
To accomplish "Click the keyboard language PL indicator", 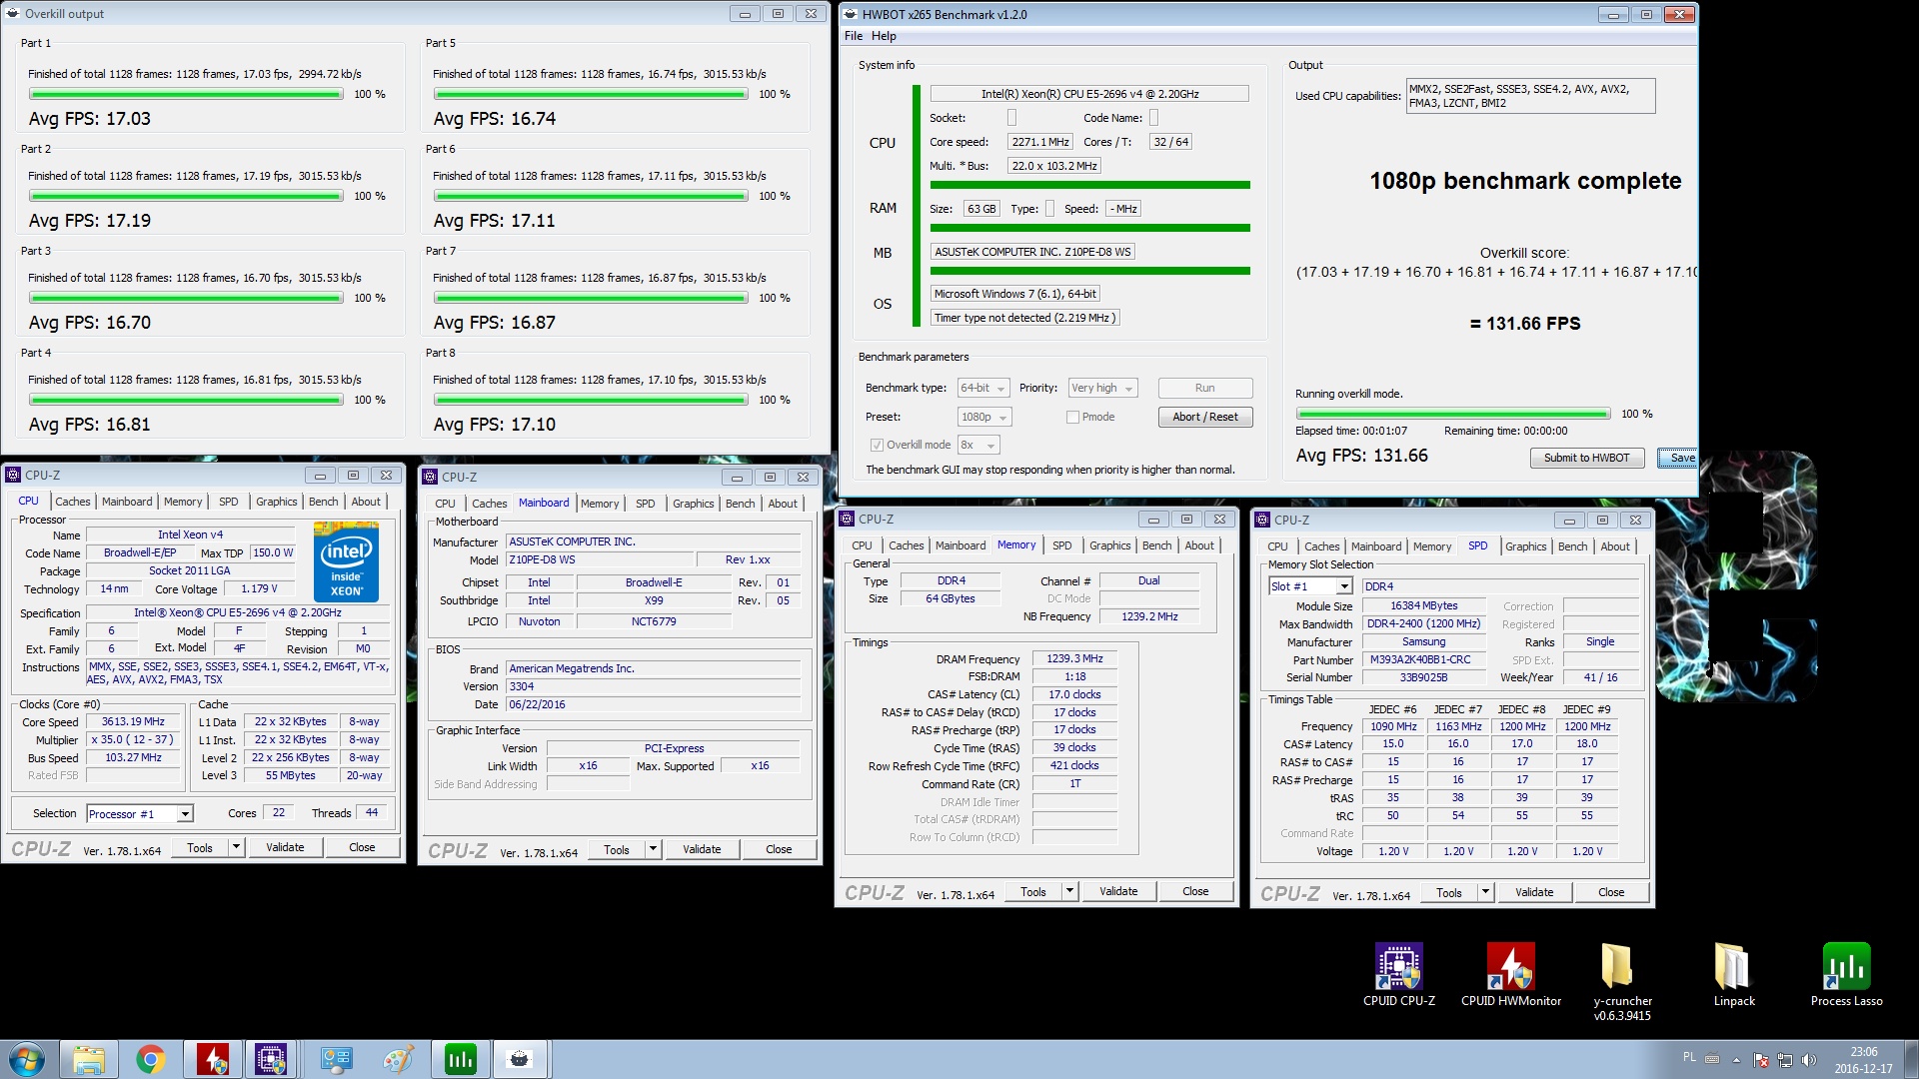I will click(x=1689, y=1057).
